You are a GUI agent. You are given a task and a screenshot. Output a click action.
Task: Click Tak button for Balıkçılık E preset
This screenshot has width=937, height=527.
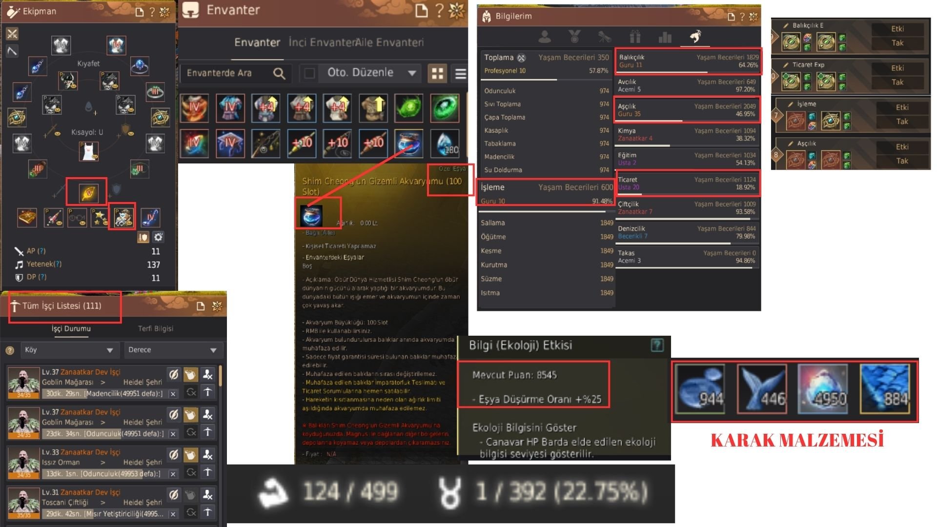pyautogui.click(x=897, y=43)
